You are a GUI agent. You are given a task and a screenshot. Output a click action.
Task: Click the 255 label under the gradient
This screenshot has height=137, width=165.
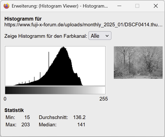click(103, 99)
